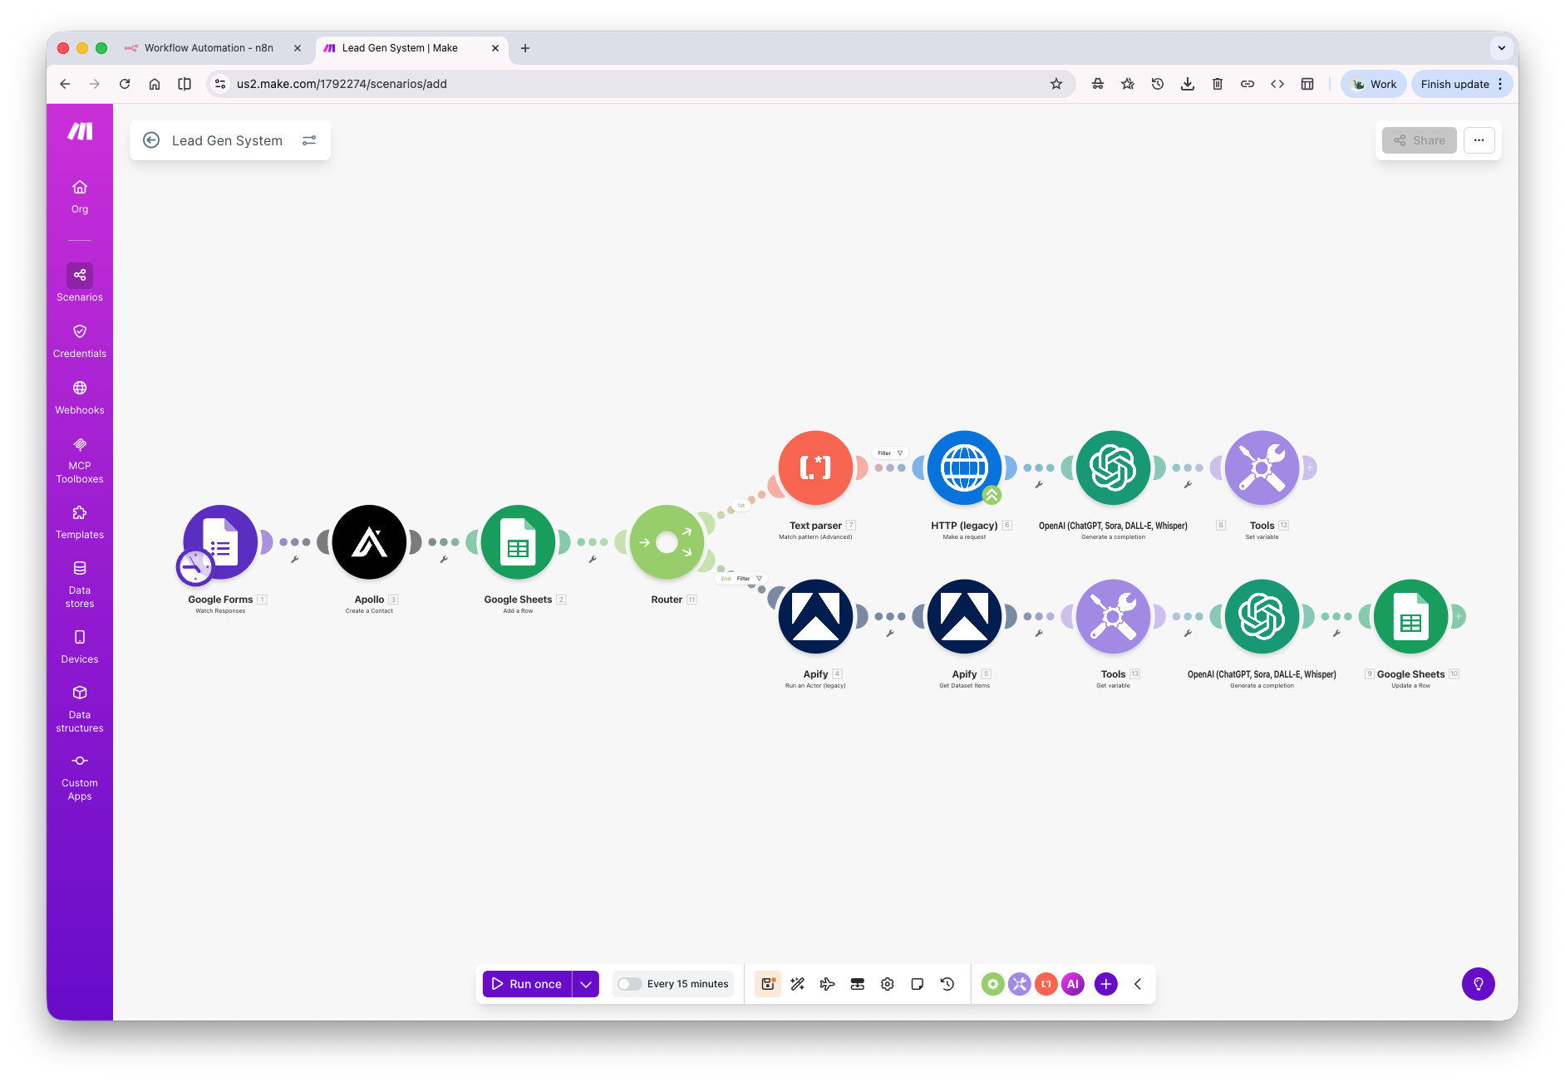
Task: Open the Run once dropdown arrow
Action: [x=586, y=983]
